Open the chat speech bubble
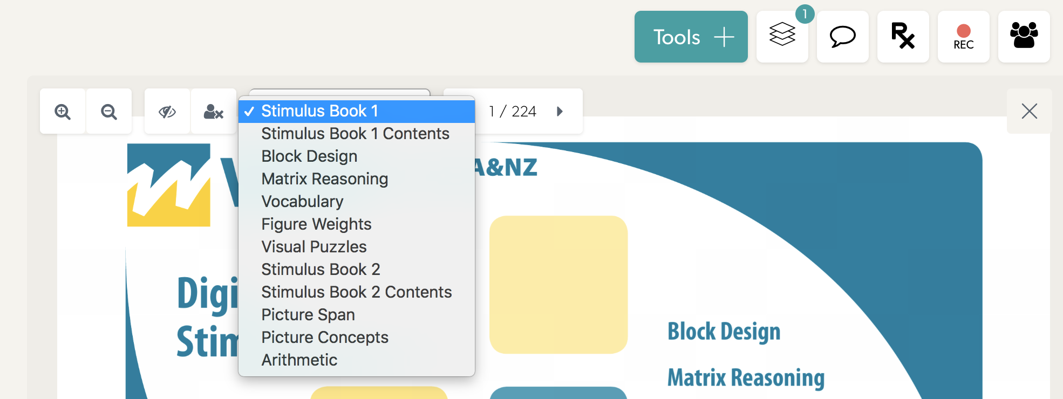 [842, 37]
